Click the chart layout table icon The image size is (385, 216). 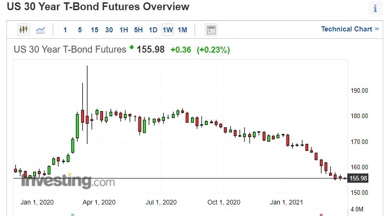coord(211,30)
